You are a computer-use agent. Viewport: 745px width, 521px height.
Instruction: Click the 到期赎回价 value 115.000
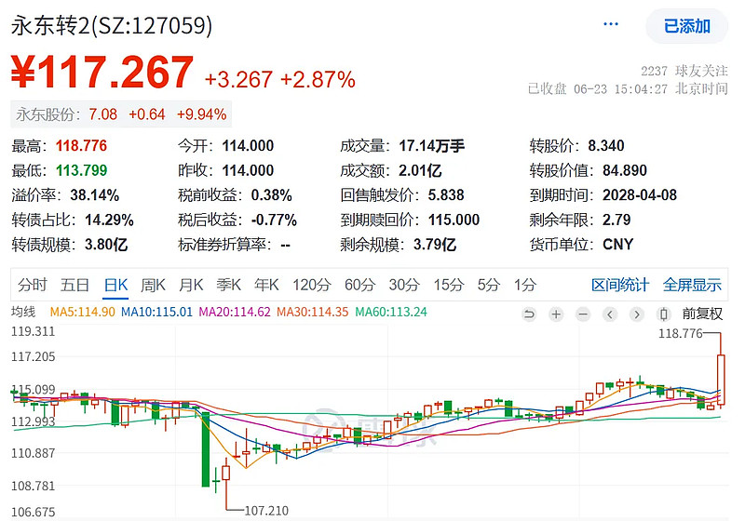pyautogui.click(x=454, y=220)
